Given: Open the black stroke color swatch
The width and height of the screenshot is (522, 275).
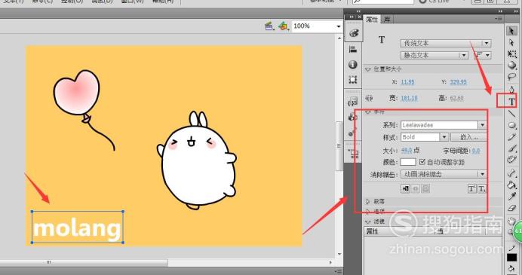Looking at the screenshot, I should click(x=511, y=258).
